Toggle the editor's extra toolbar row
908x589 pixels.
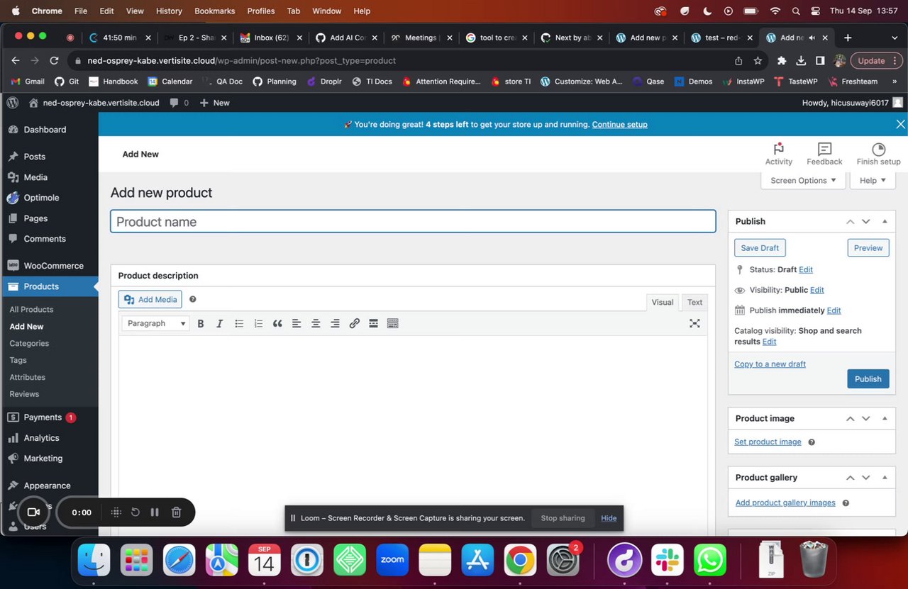pos(392,323)
